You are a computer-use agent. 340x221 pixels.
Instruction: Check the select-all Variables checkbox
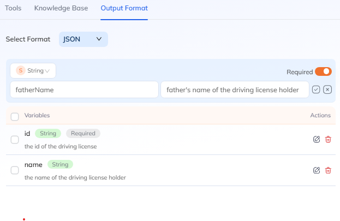(15, 116)
